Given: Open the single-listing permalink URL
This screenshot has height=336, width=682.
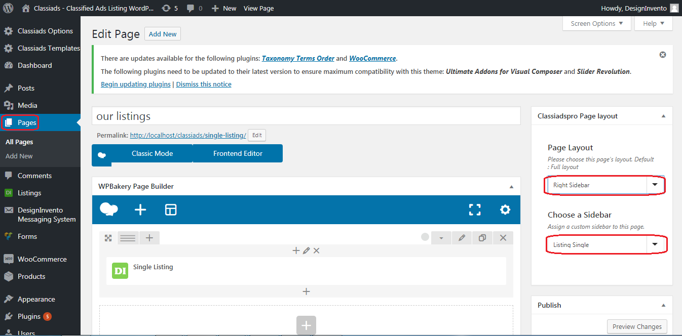Looking at the screenshot, I should 188,136.
